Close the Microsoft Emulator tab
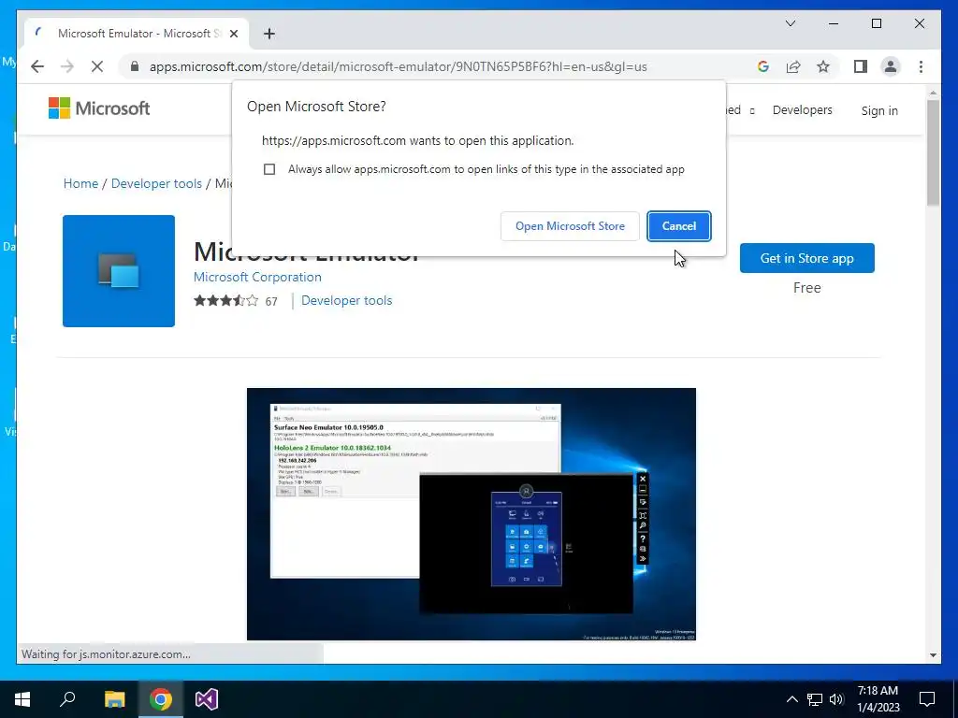958x718 pixels. click(x=233, y=34)
